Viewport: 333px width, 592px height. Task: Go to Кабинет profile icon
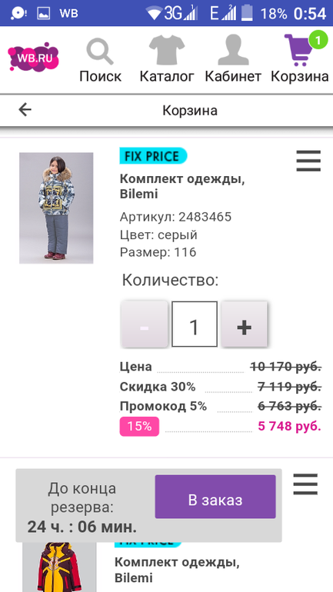click(233, 51)
